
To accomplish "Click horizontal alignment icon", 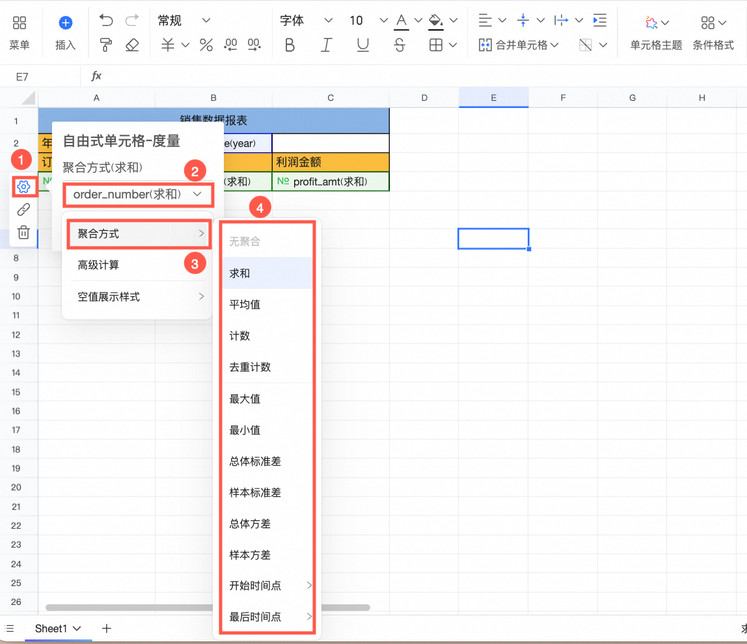I will tap(485, 20).
